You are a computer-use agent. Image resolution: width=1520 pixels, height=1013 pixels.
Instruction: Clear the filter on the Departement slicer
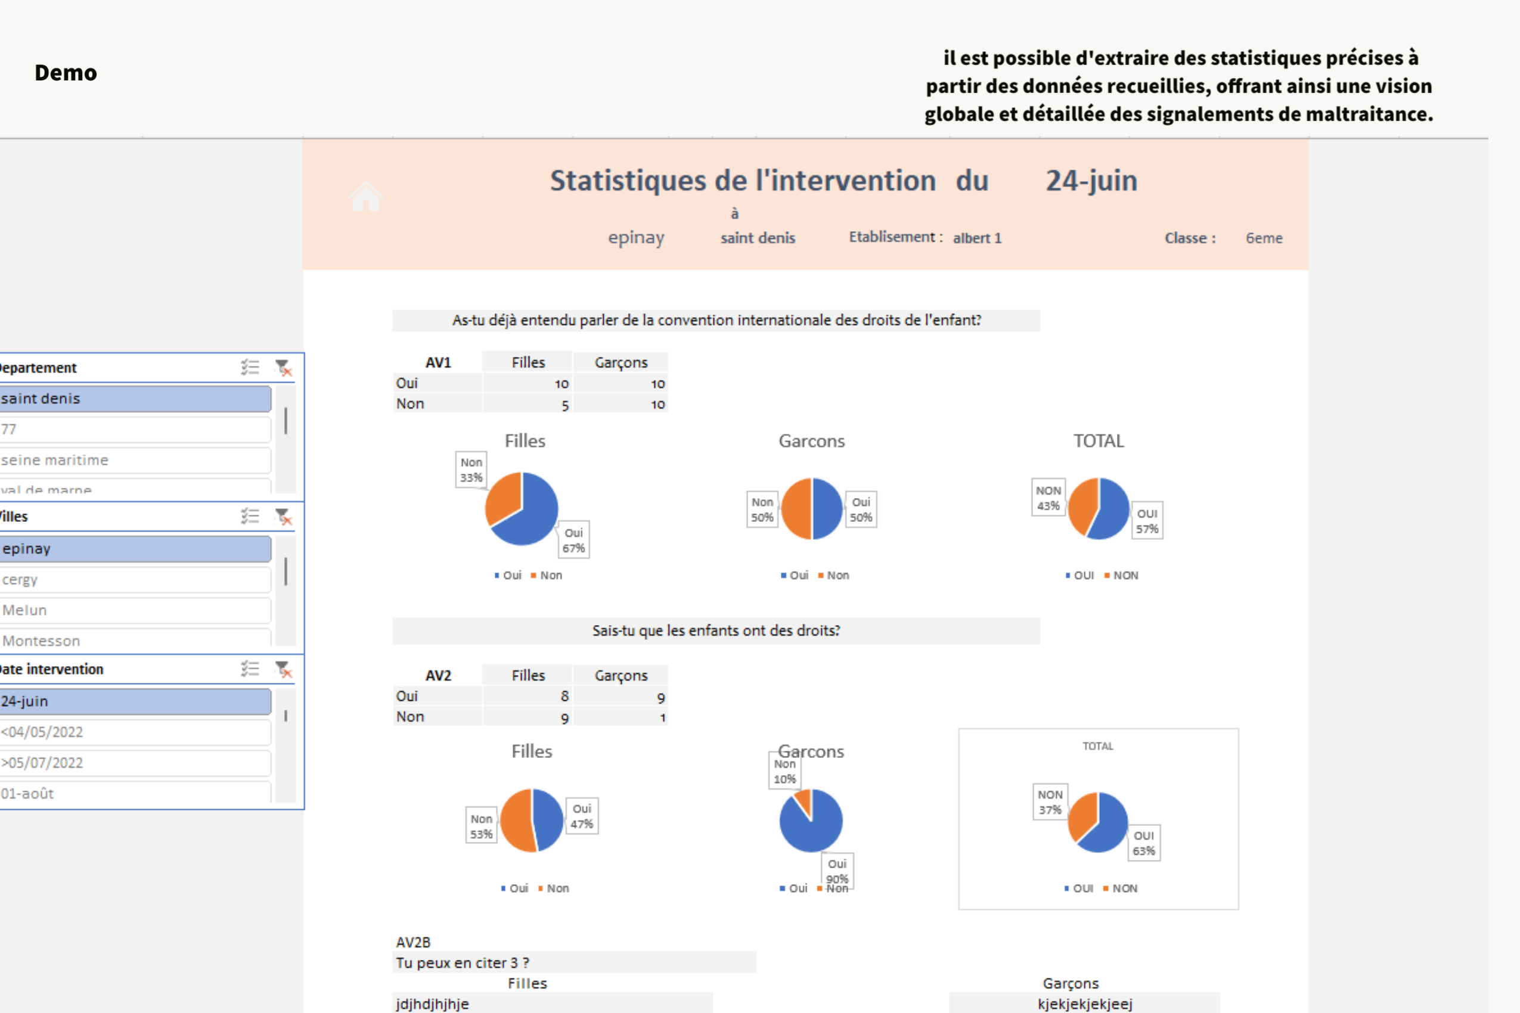coord(284,368)
